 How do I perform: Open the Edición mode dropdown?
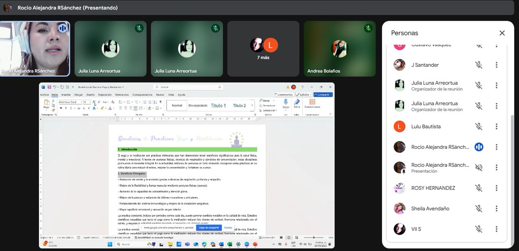coord(304,94)
